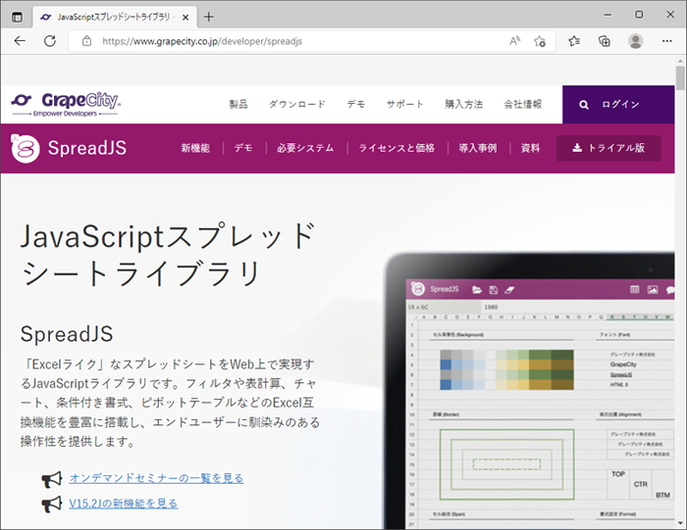This screenshot has height=530, width=687.
Task: Open V15.2Jの新機能を見る link
Action: 123,504
